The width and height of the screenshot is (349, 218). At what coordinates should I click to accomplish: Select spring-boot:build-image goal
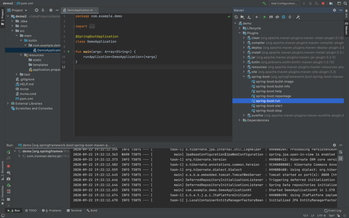point(272,81)
